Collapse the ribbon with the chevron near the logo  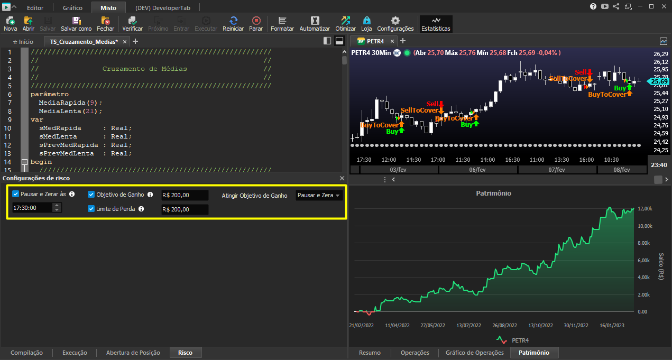[14, 7]
